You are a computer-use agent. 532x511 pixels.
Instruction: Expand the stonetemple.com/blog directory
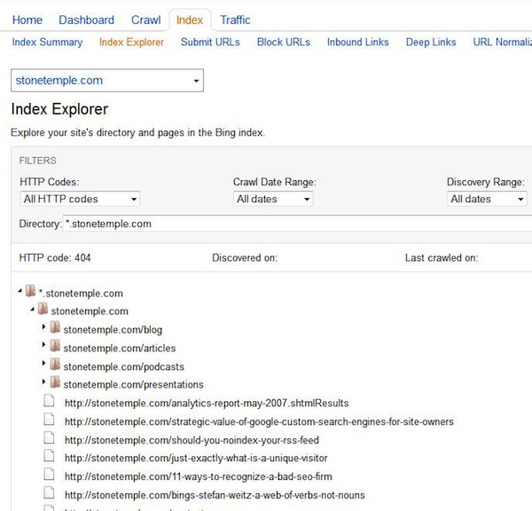tap(43, 326)
